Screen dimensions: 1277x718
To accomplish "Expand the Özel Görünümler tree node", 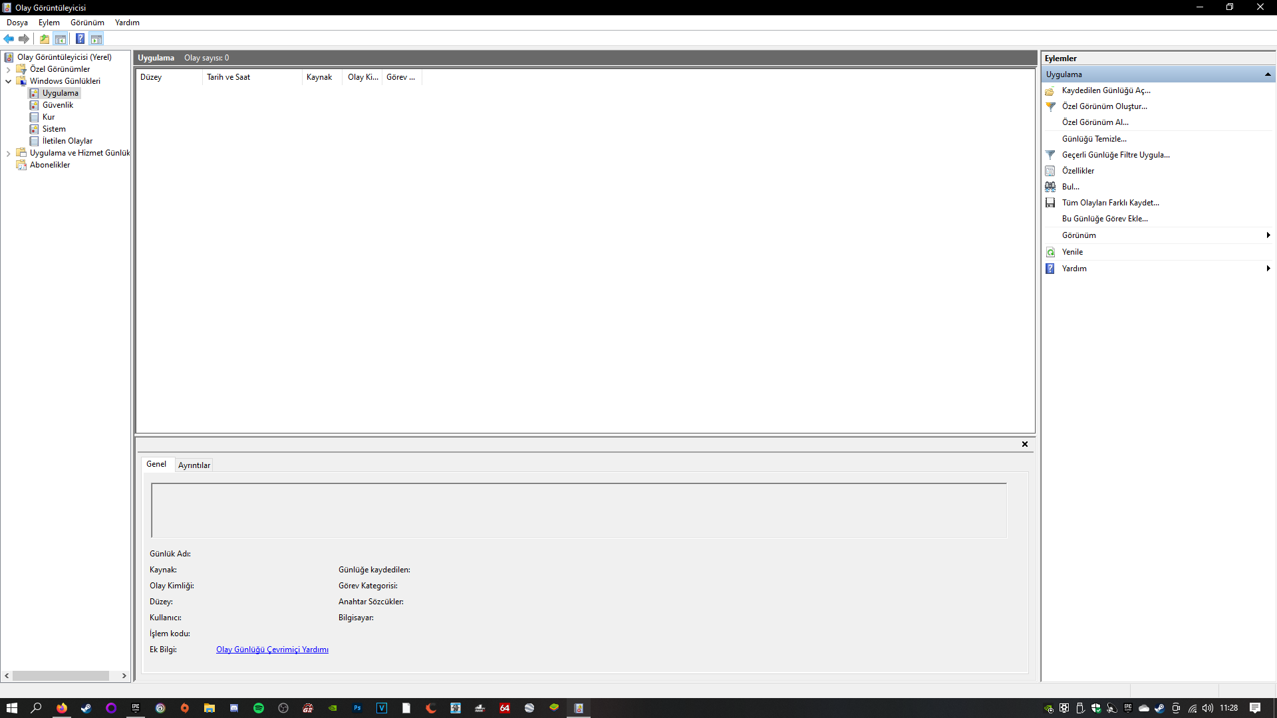I will (x=8, y=69).
